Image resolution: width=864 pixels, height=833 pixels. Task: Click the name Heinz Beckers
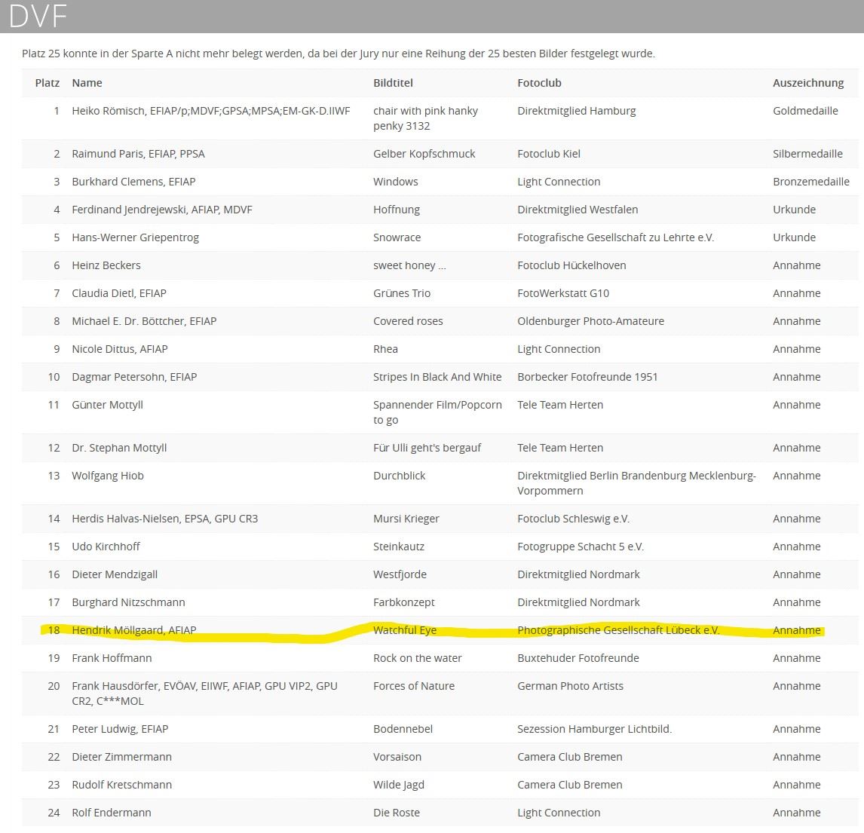coord(106,265)
